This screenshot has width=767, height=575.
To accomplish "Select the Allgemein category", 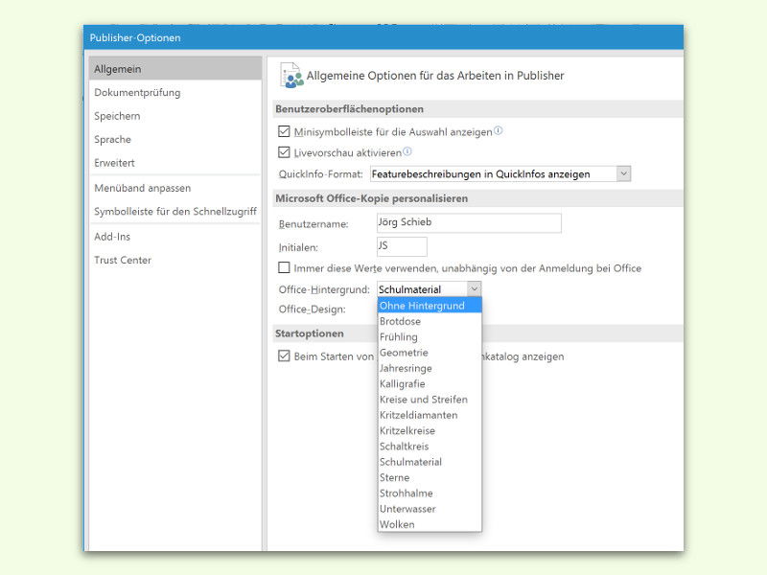I will [x=175, y=69].
